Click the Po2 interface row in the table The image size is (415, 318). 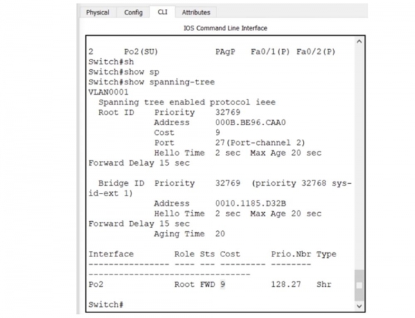[207, 284]
